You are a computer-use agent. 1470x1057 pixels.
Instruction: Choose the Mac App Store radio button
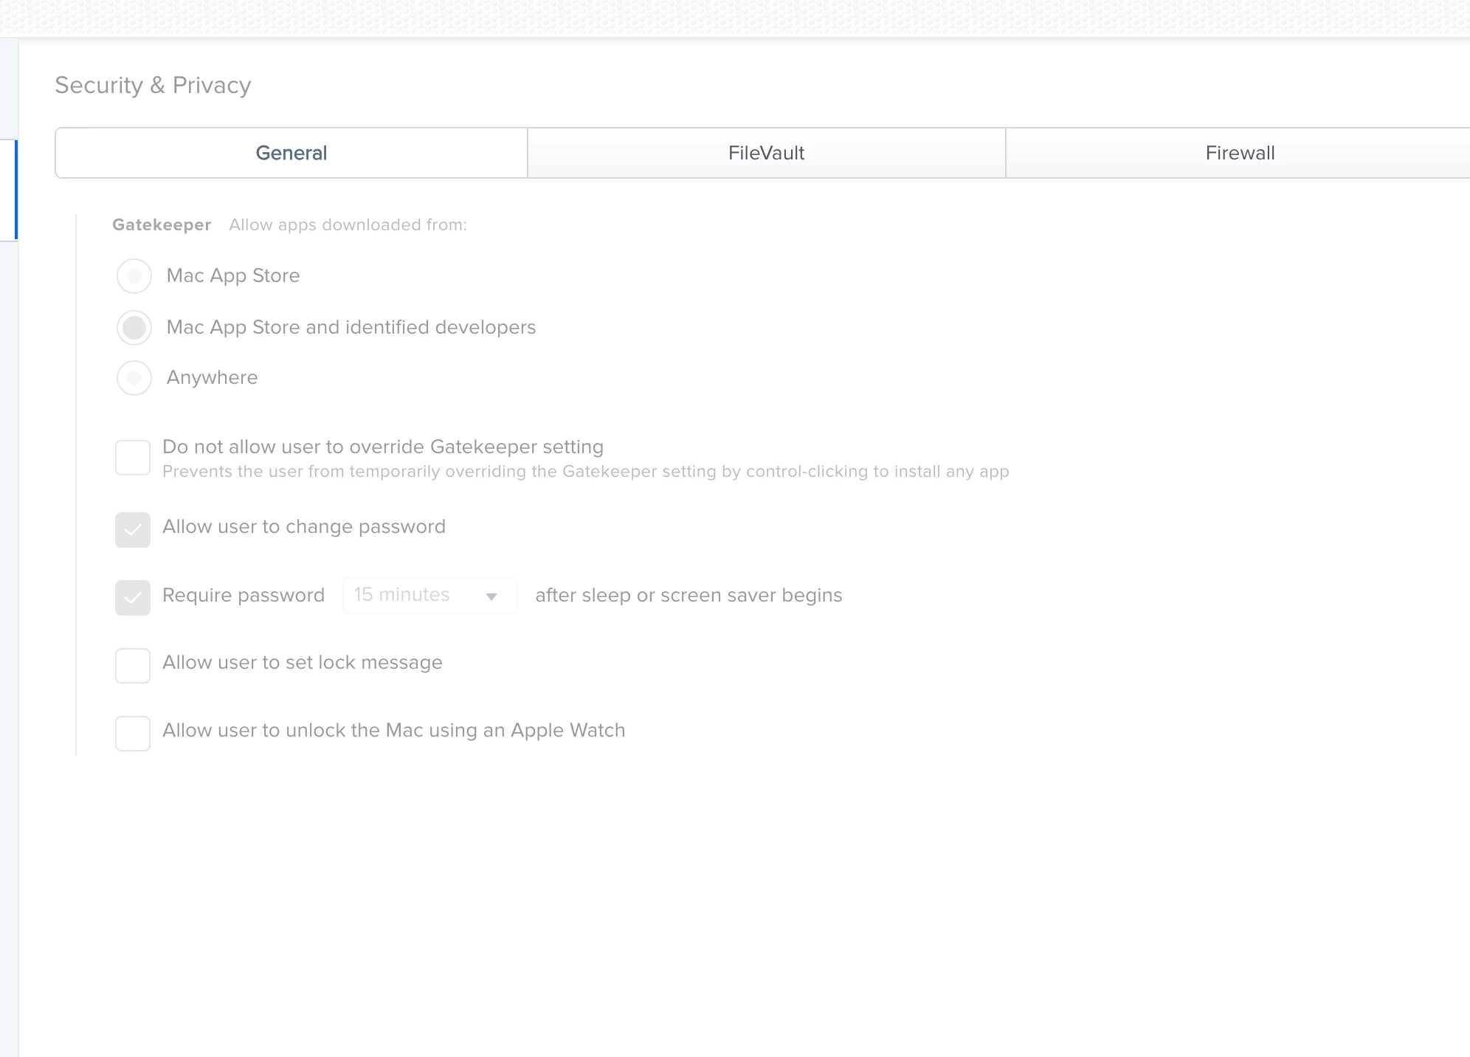click(134, 276)
